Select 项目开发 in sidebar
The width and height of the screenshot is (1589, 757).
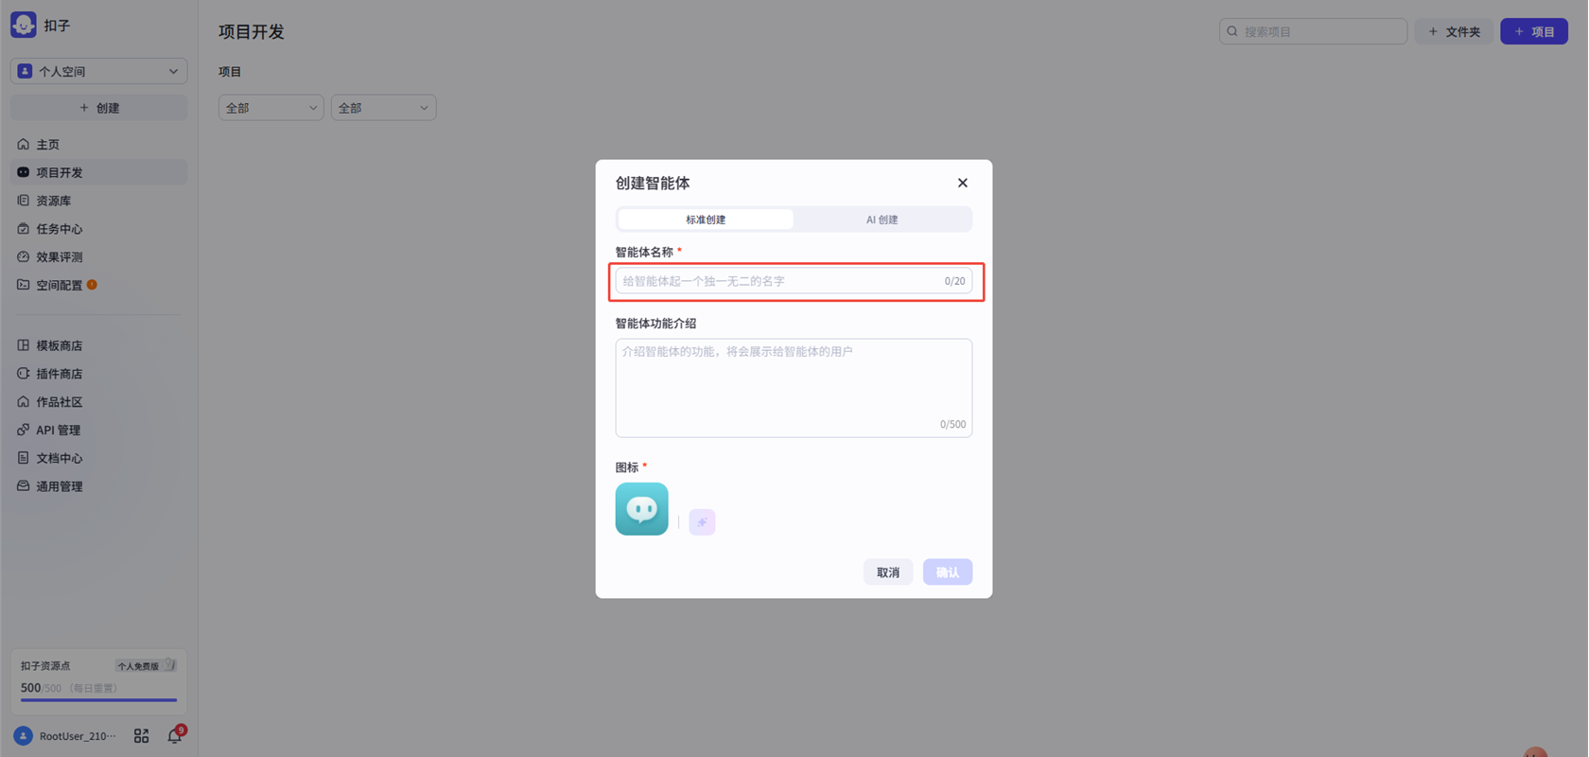coord(99,172)
